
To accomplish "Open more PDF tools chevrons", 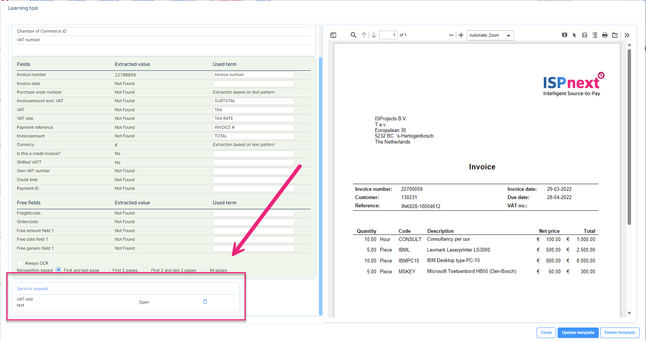I will (x=627, y=35).
